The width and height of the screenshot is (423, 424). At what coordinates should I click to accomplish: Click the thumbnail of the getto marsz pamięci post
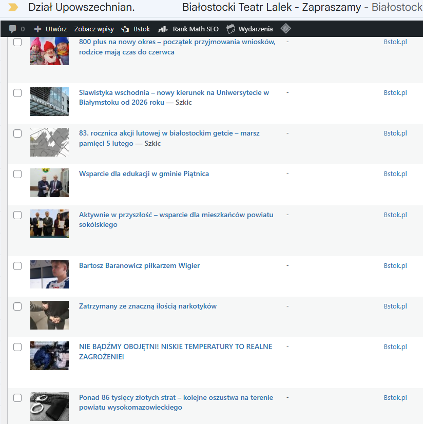(x=49, y=142)
